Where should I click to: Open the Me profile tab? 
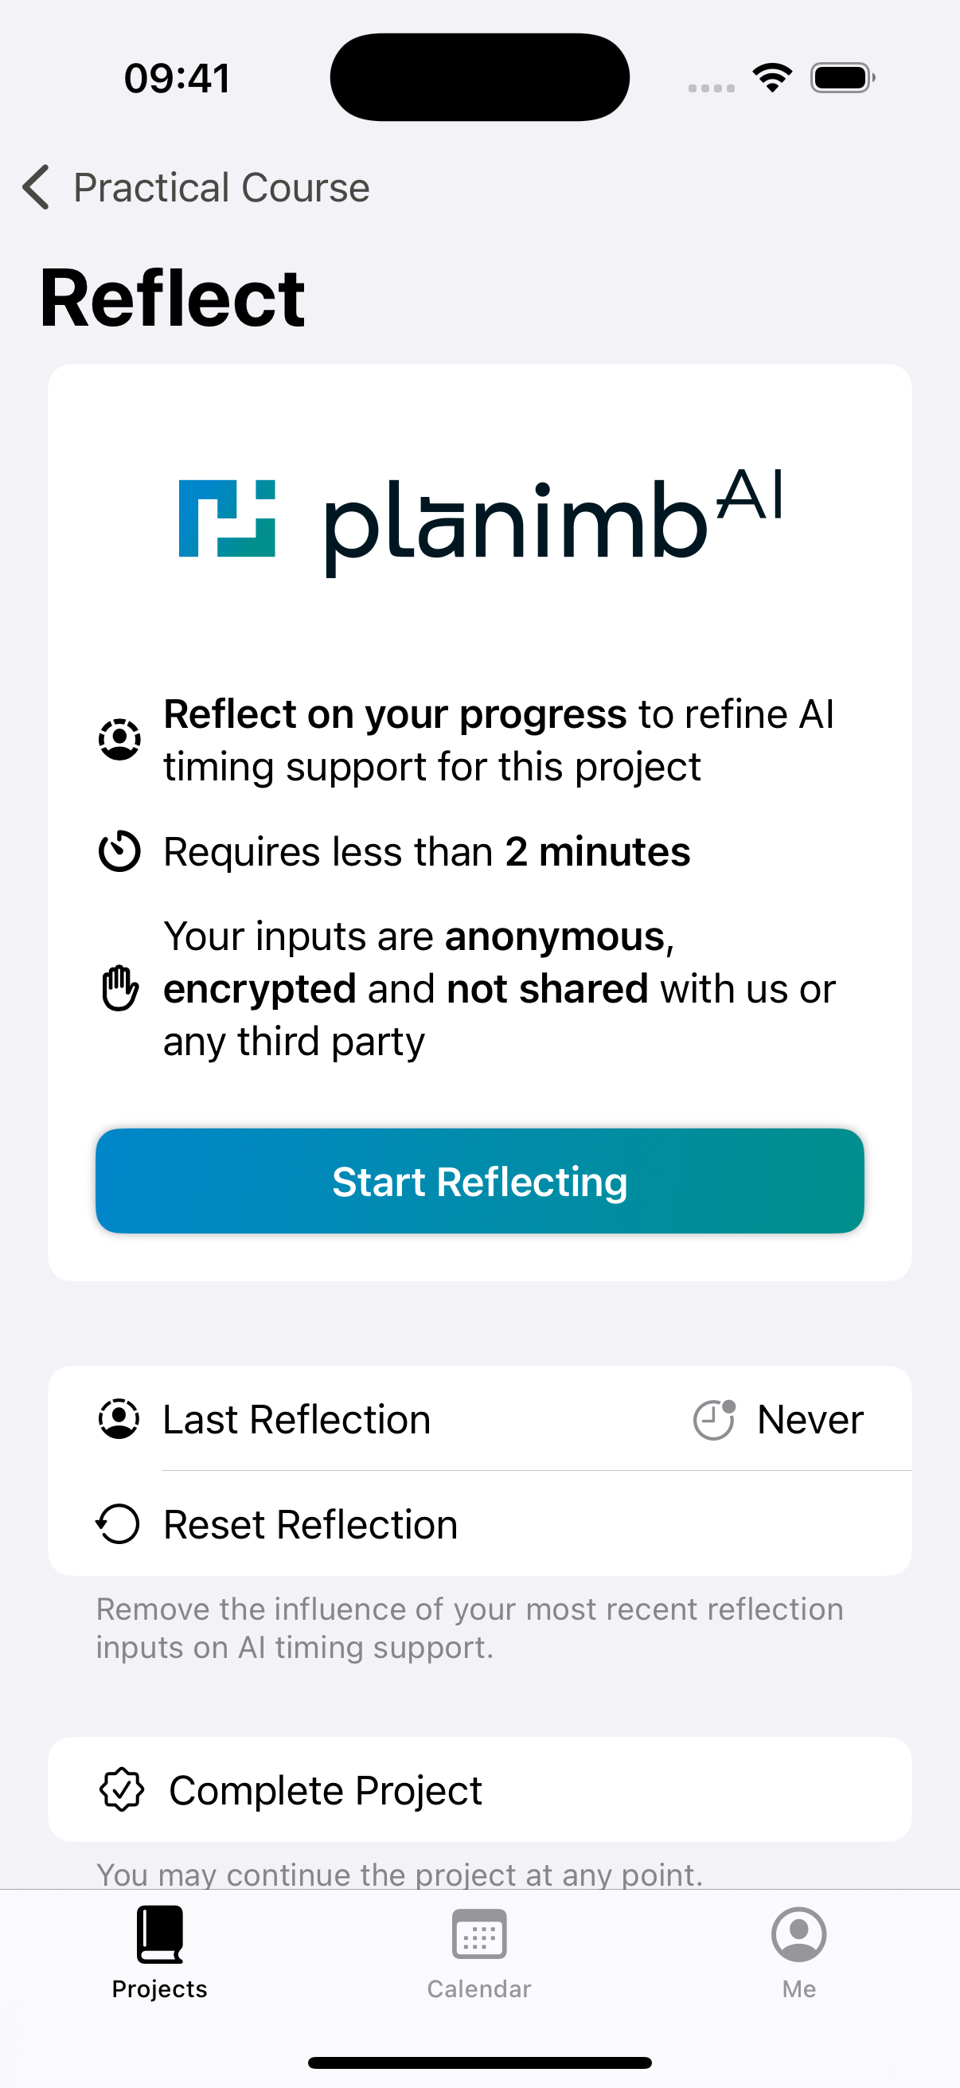(798, 1953)
